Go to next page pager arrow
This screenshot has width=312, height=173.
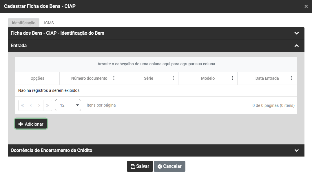[39, 105]
